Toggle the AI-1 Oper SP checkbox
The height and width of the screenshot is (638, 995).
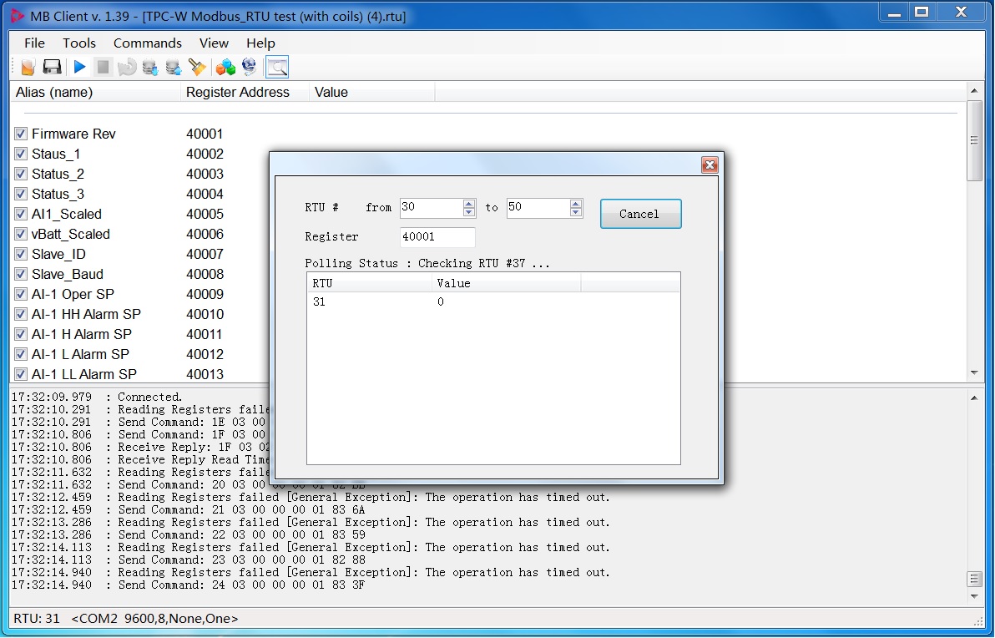pos(21,294)
